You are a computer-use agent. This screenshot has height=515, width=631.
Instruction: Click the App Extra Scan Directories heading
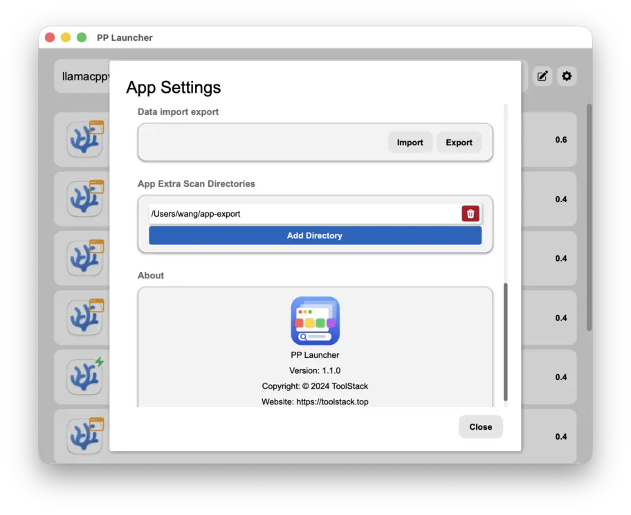click(x=196, y=183)
